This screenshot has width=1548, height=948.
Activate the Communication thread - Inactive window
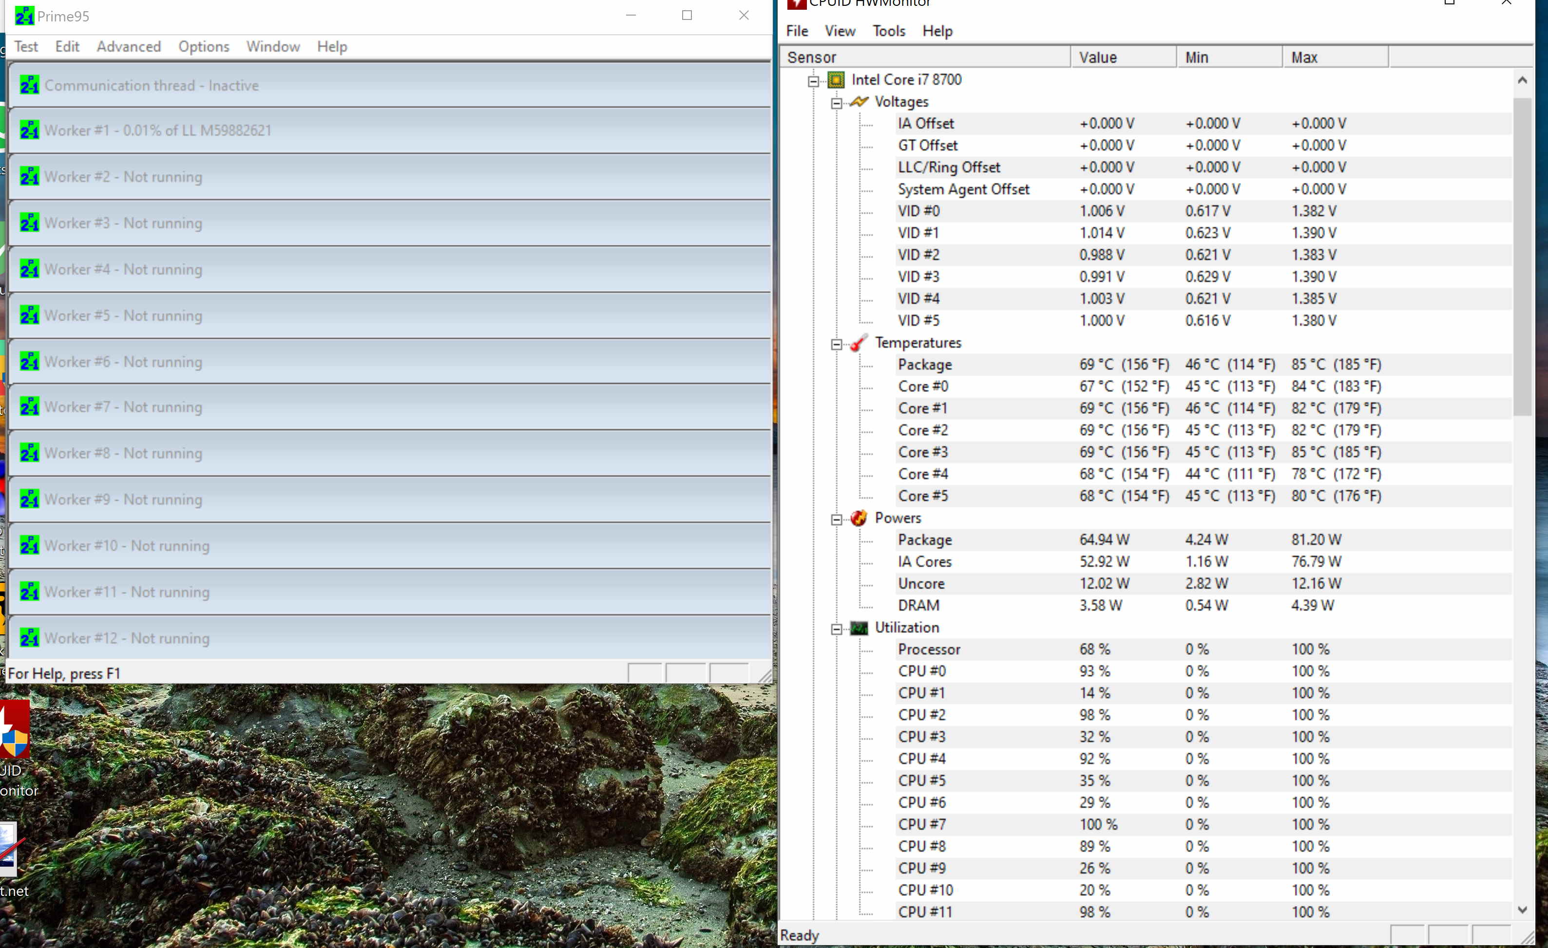pos(389,85)
